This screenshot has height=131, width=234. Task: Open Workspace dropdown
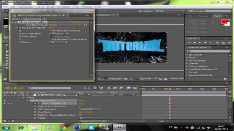tap(170, 11)
